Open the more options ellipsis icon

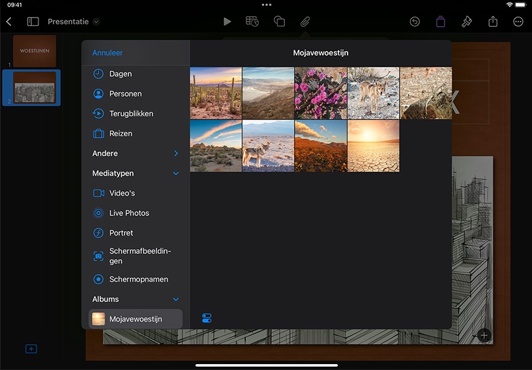518,22
